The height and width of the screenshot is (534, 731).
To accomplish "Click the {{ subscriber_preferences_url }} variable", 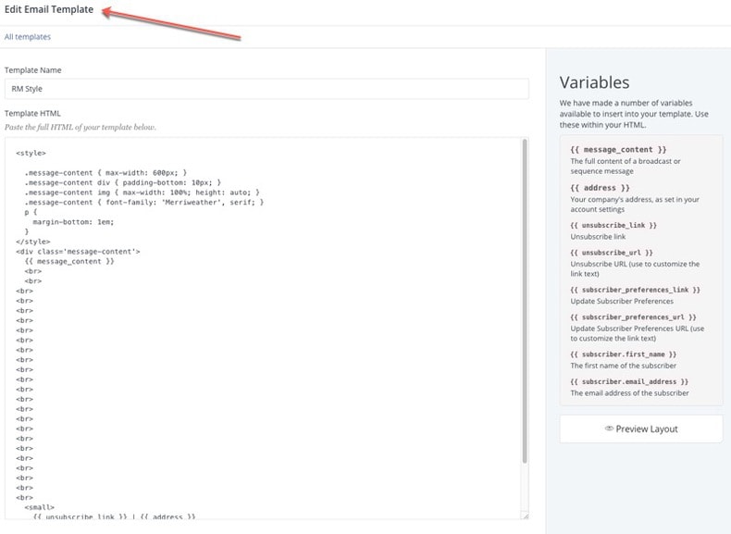I will pyautogui.click(x=633, y=317).
